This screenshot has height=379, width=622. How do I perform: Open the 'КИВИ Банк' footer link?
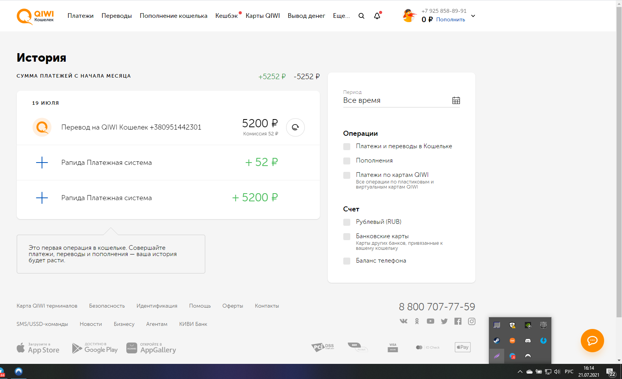pyautogui.click(x=193, y=324)
